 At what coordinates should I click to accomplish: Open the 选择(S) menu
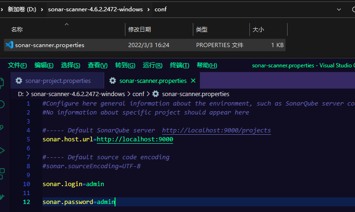[71, 65]
